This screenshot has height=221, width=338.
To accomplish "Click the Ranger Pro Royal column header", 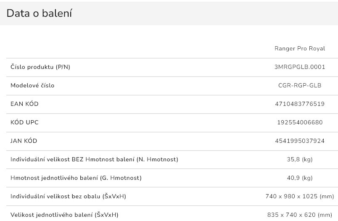I will pyautogui.click(x=300, y=48).
